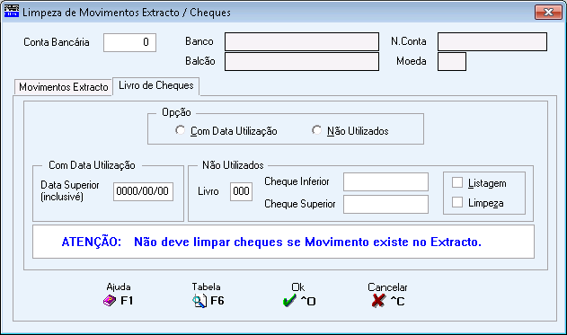Click the Banco text field
Screen dimensions: 567x335
coord(302,41)
